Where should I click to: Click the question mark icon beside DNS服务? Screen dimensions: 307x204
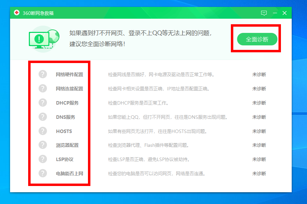tap(42, 117)
